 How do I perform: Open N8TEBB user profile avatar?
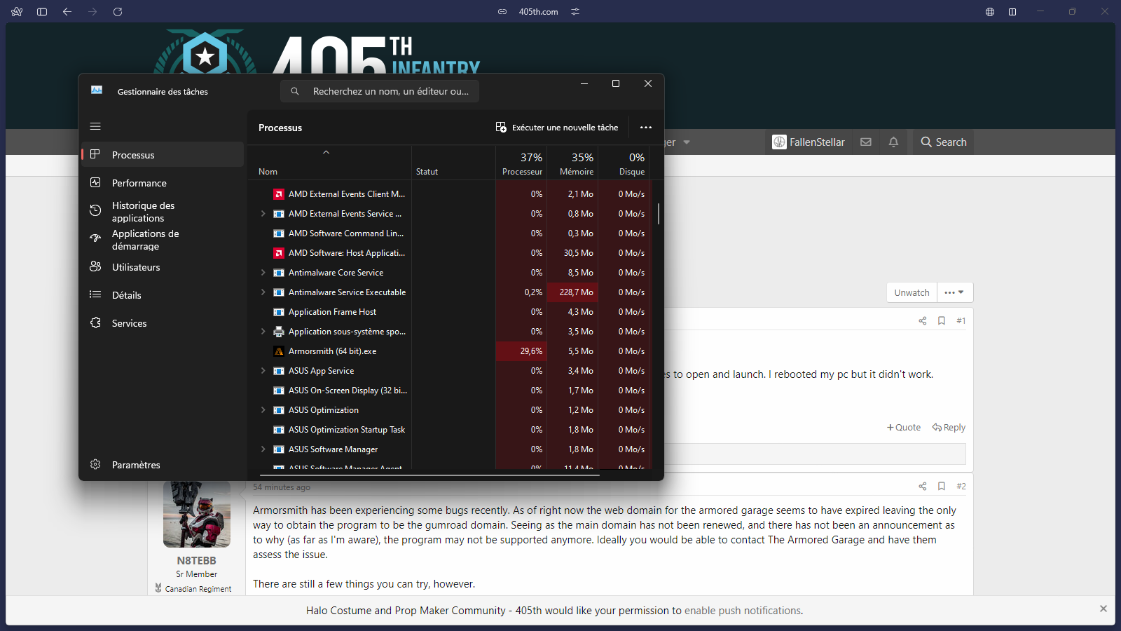pyautogui.click(x=197, y=514)
